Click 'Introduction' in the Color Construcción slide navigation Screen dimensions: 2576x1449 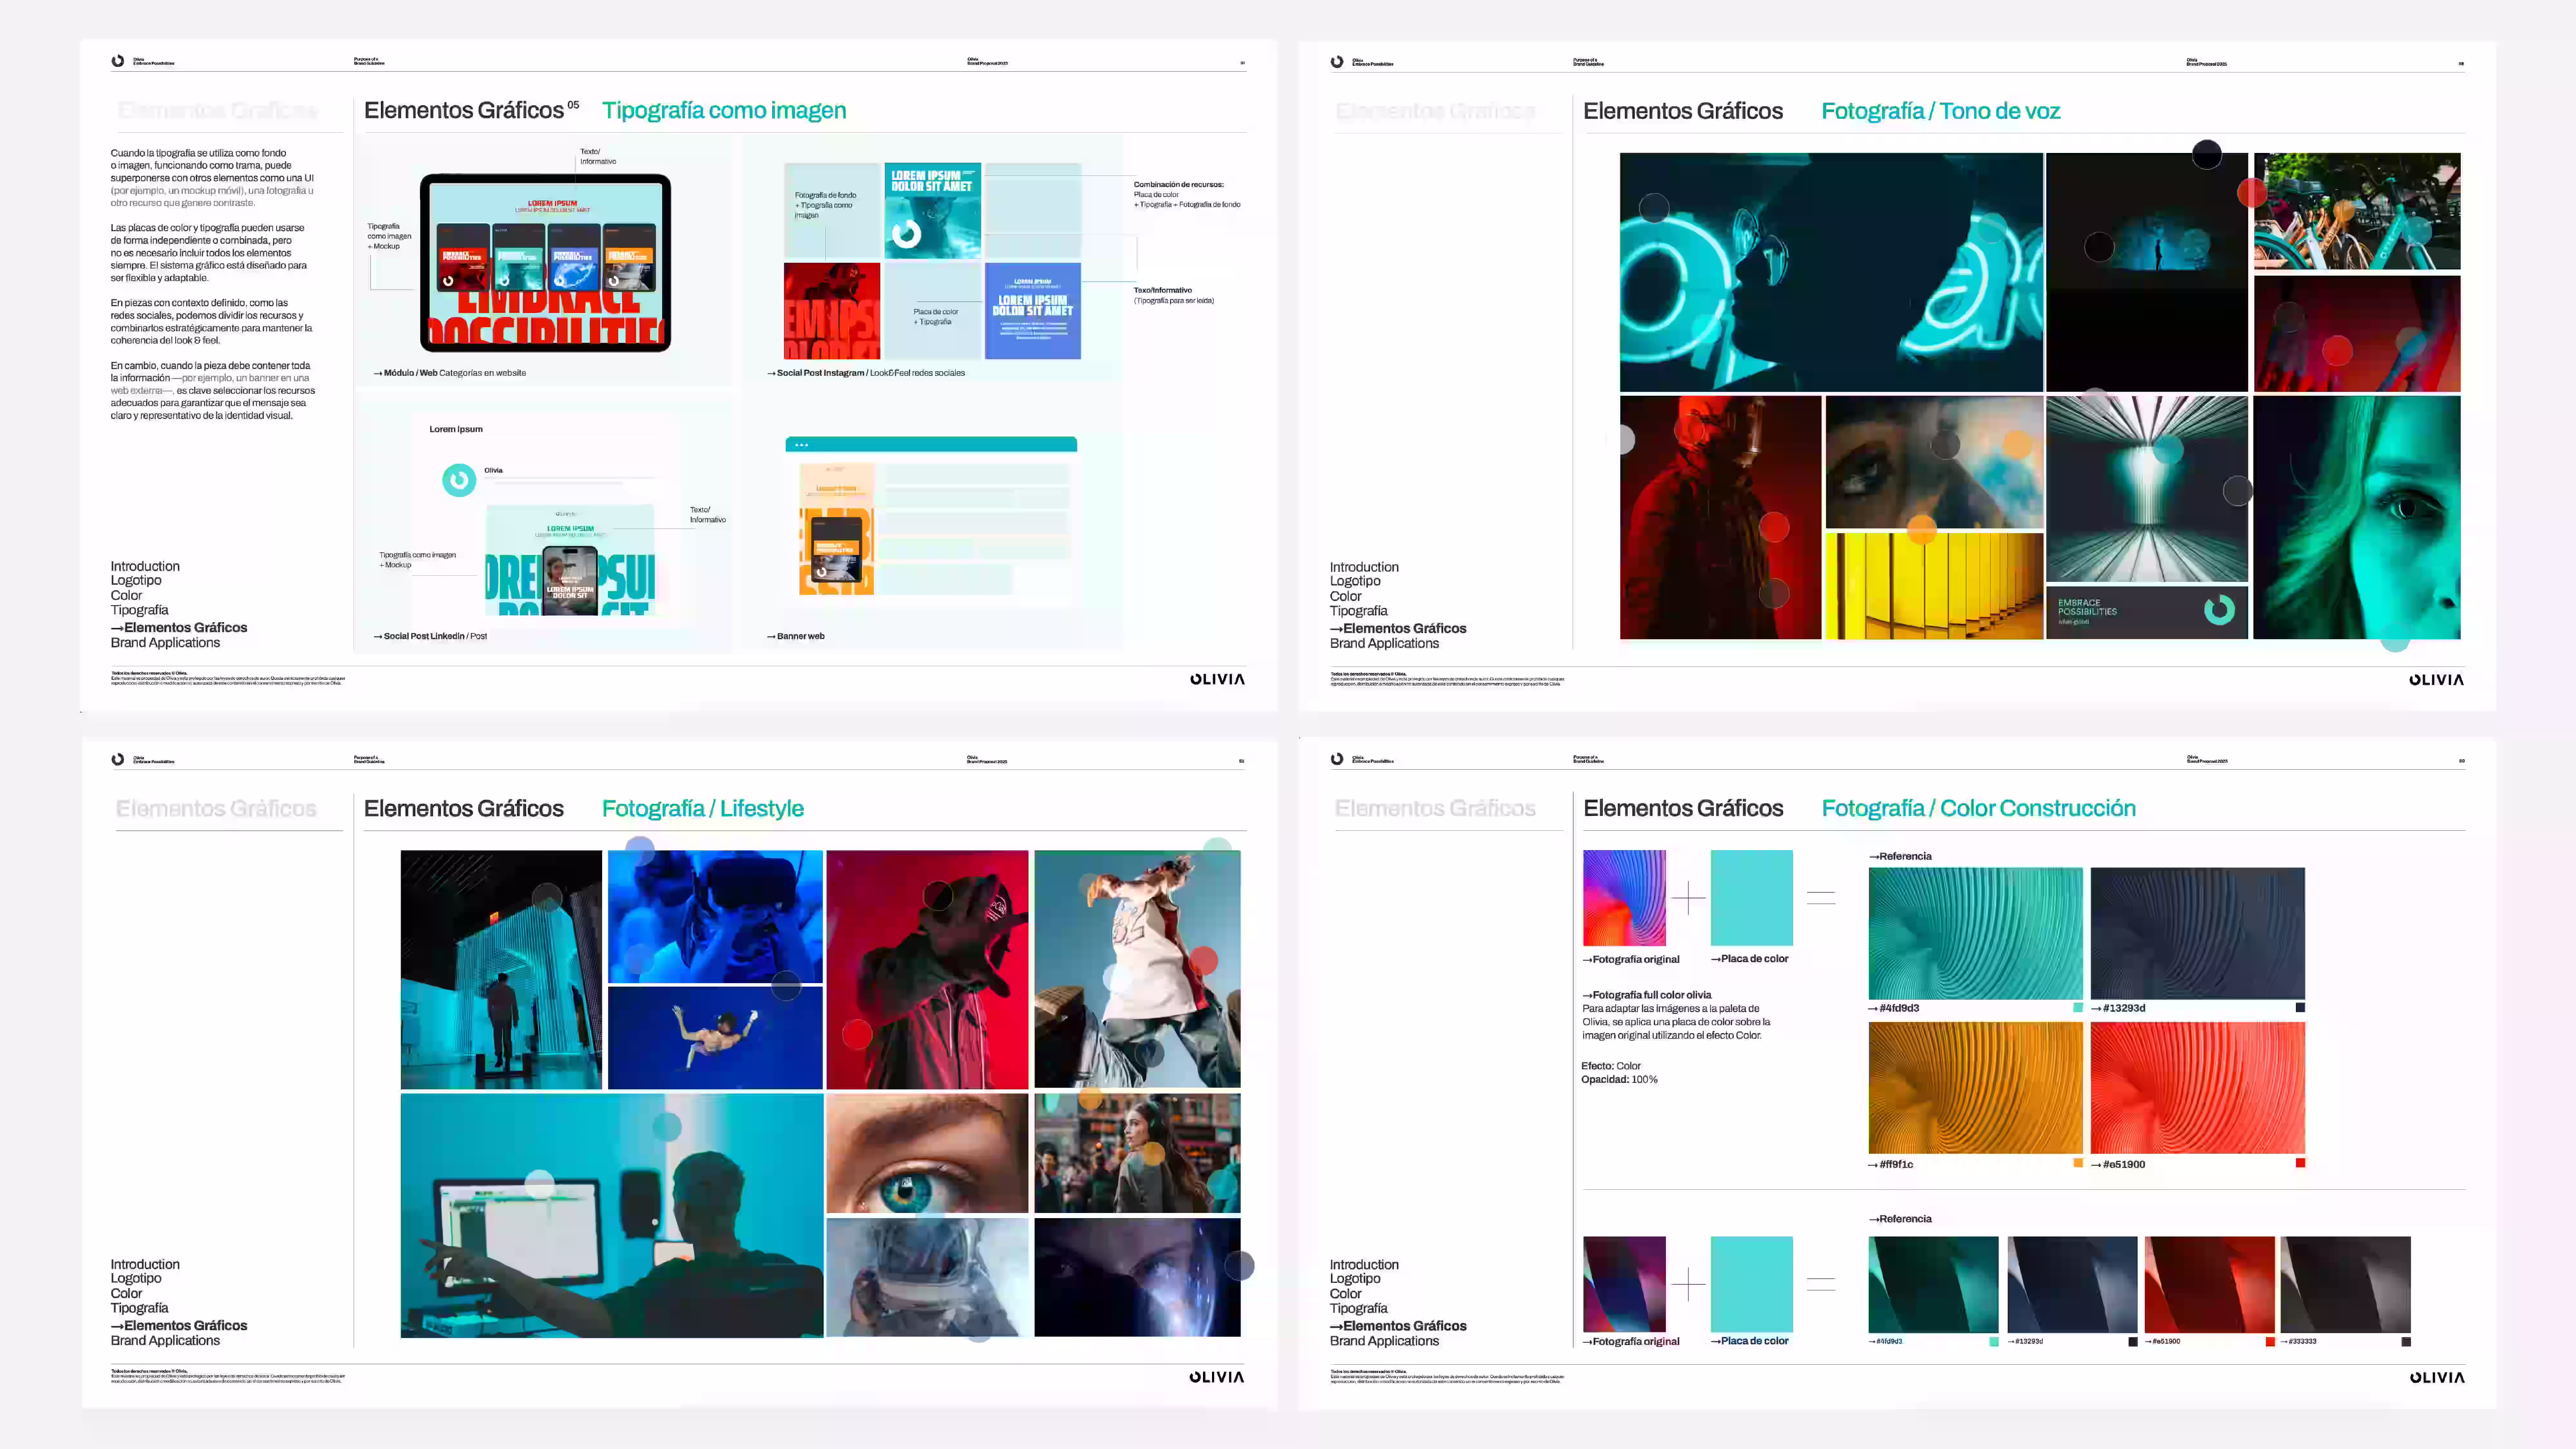click(x=1364, y=1265)
